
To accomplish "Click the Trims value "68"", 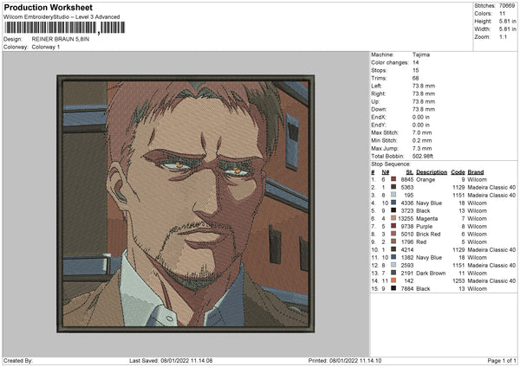I will tap(415, 78).
